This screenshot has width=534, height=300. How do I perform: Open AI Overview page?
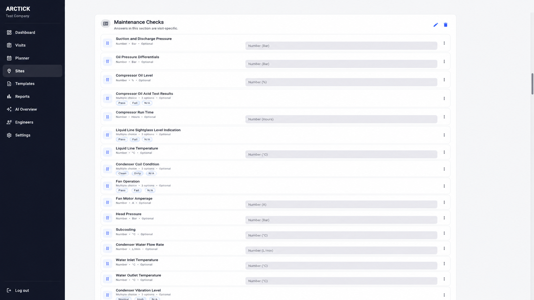coord(32,109)
